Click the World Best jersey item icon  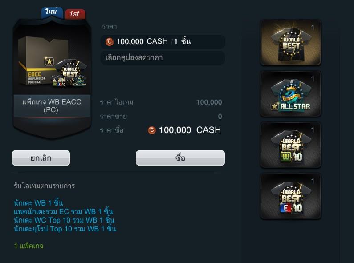point(291,43)
